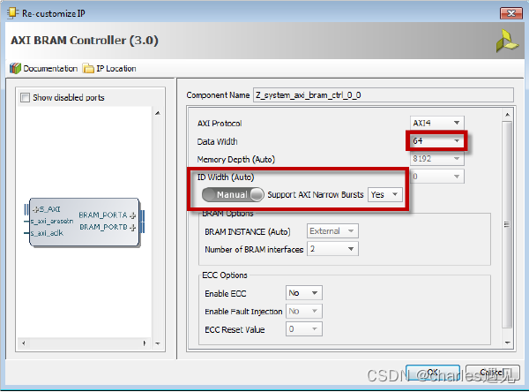Open the Enable ECC dropdown
529x392 pixels.
pyautogui.click(x=303, y=293)
